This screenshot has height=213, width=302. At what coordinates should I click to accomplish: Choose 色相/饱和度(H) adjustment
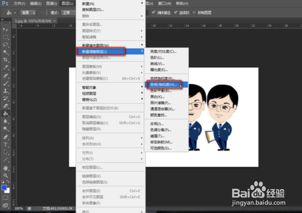tap(166, 85)
